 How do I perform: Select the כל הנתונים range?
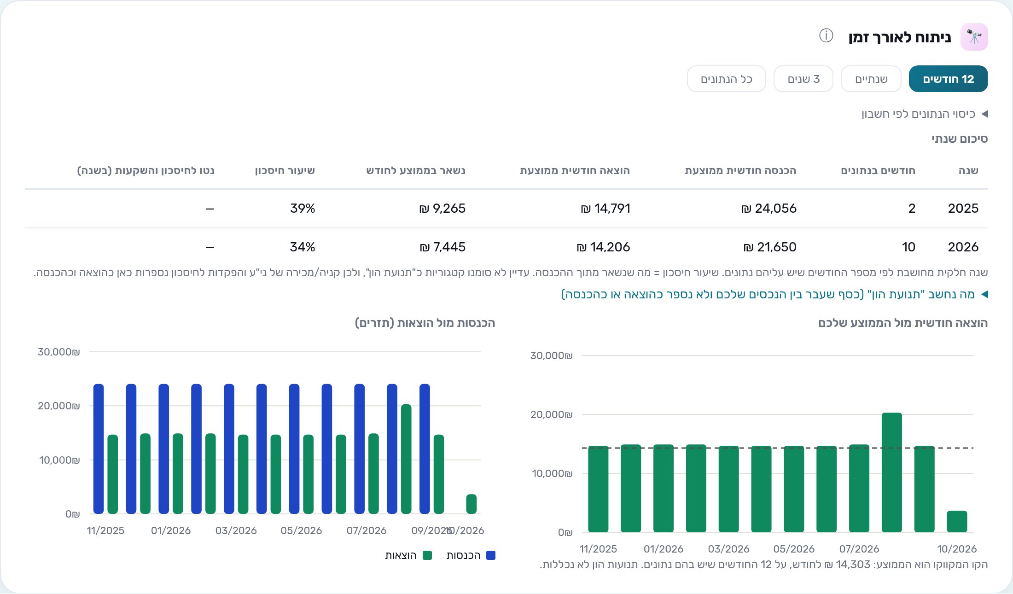tap(727, 79)
